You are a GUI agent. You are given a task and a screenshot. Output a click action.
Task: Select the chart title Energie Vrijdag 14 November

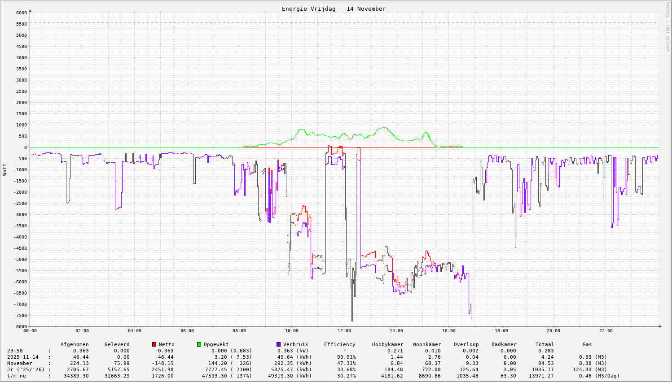click(334, 9)
